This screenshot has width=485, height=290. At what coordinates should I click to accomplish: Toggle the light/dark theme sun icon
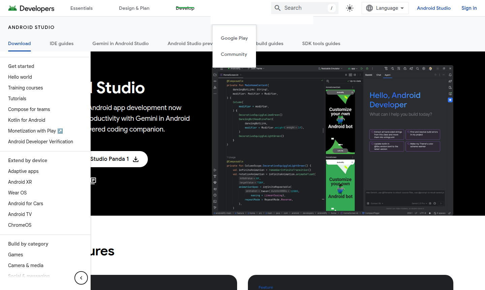(350, 8)
